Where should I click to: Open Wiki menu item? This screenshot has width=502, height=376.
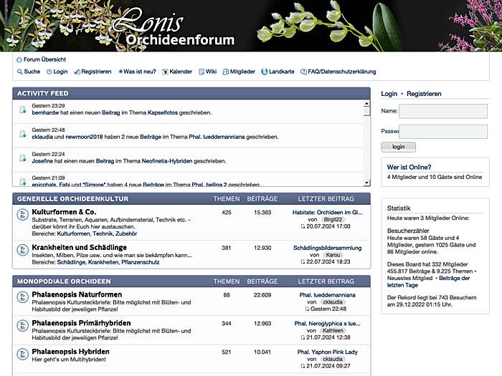[x=211, y=72]
